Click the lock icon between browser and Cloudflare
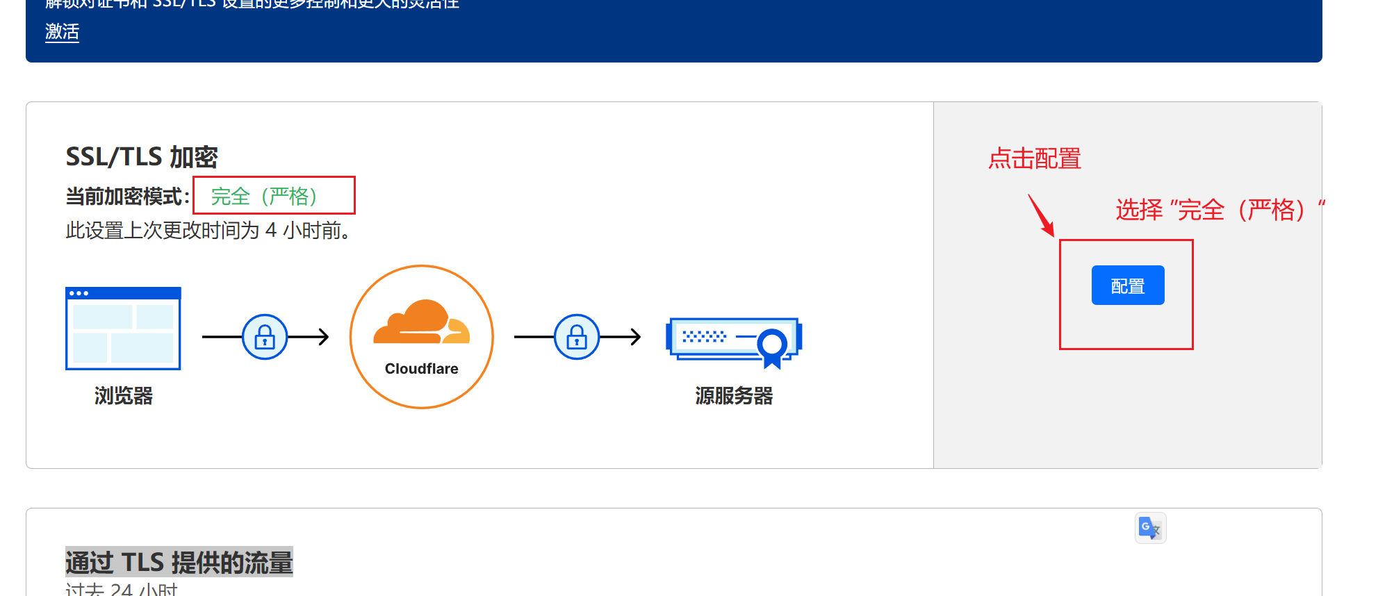 265,337
